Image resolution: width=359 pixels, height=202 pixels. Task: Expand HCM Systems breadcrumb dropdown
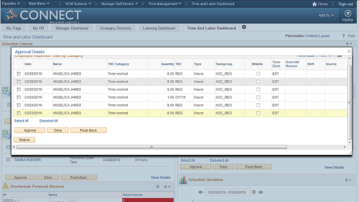pos(78,4)
